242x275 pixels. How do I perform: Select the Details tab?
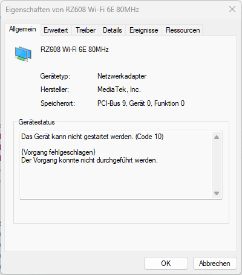coord(113,30)
